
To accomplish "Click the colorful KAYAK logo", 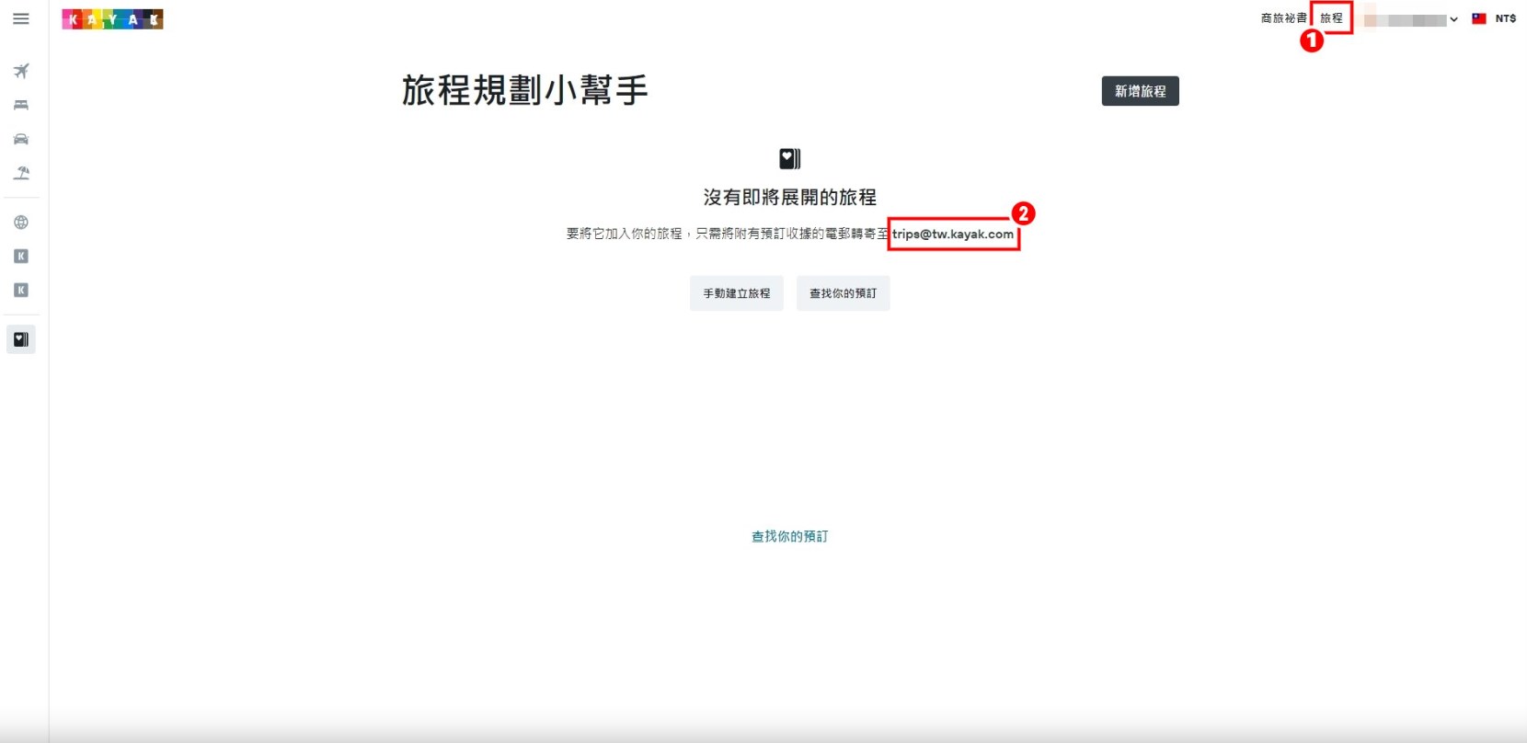I will coord(112,19).
